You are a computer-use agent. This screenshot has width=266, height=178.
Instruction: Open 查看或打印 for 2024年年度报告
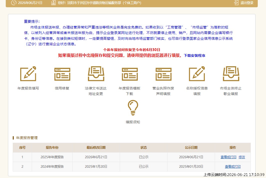click(233, 167)
